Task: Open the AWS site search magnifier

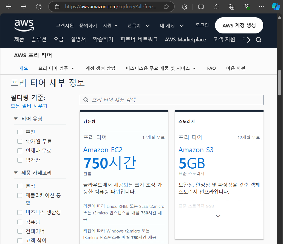Action: (258, 40)
